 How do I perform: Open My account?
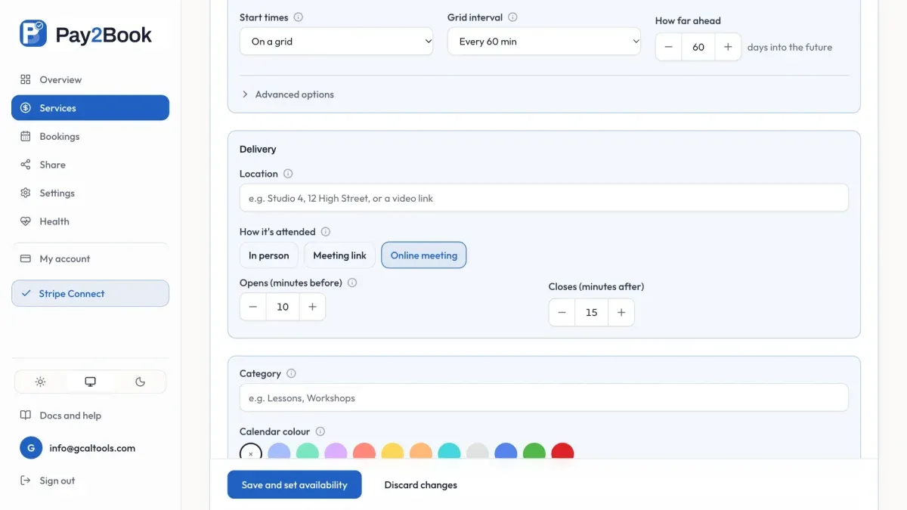tap(90, 258)
